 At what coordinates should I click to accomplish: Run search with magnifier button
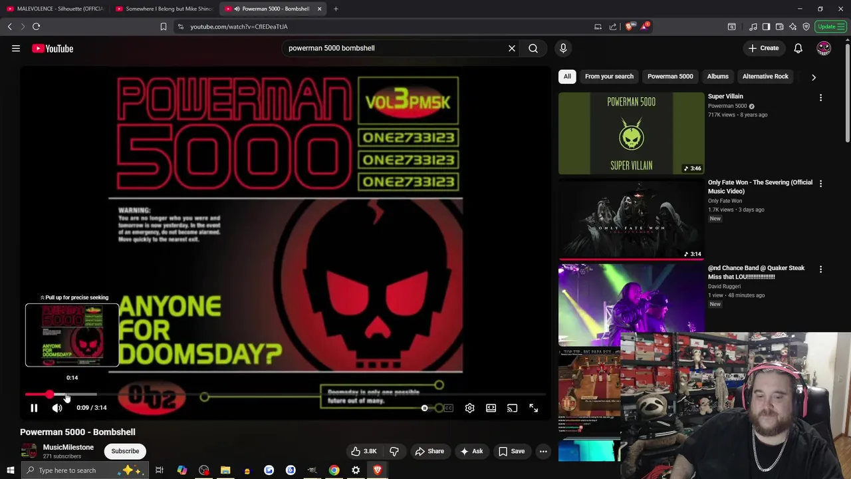tap(533, 48)
